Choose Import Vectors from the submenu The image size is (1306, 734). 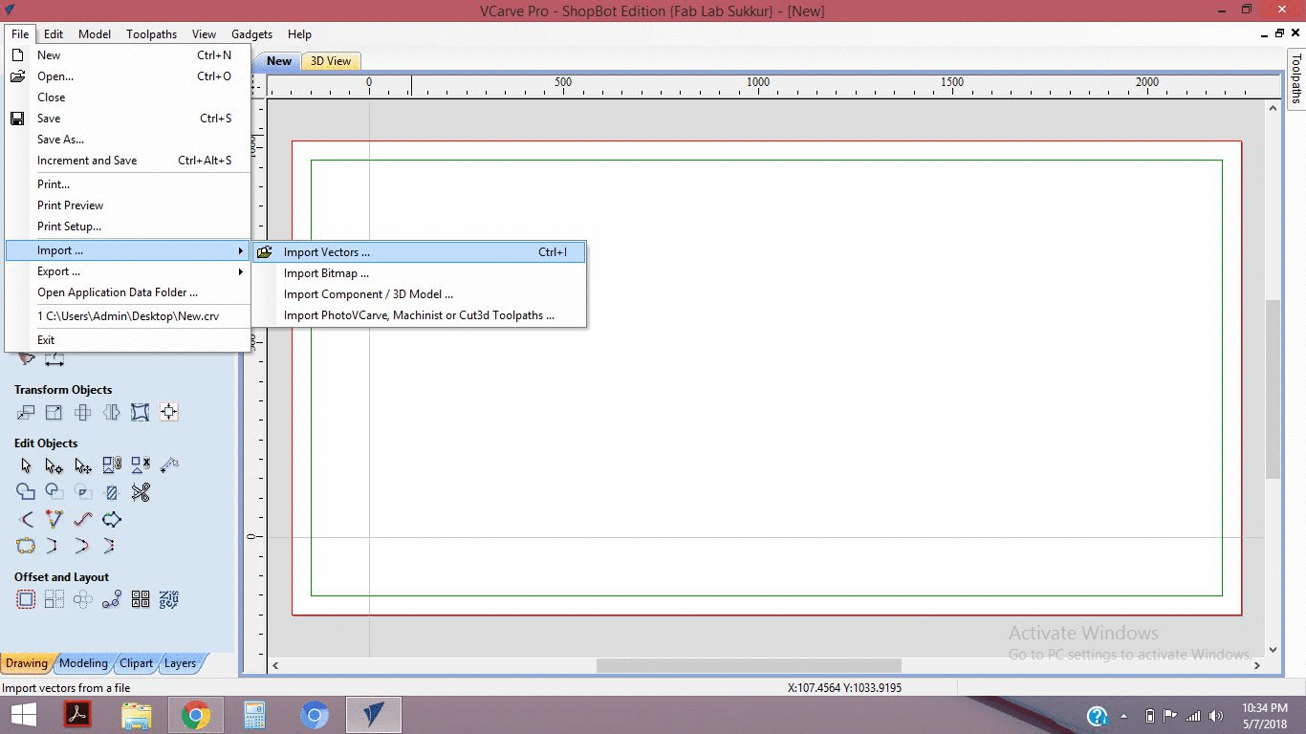point(419,252)
